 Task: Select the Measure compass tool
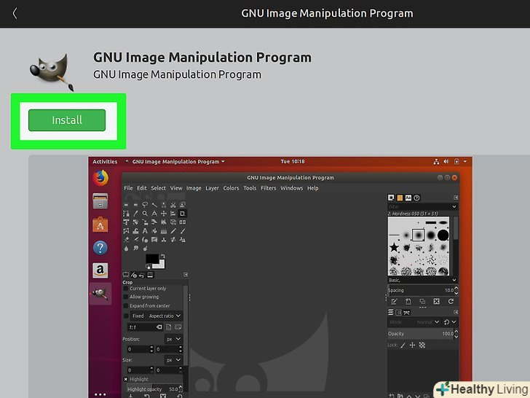pos(154,214)
